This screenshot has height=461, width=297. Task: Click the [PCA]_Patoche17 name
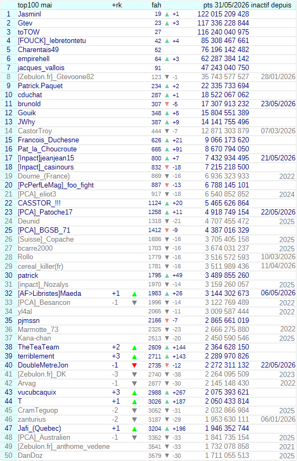(45, 212)
